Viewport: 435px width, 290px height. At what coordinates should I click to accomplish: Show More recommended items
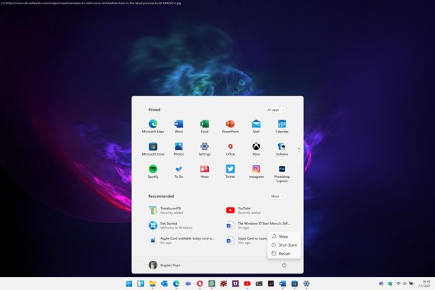pos(277,196)
